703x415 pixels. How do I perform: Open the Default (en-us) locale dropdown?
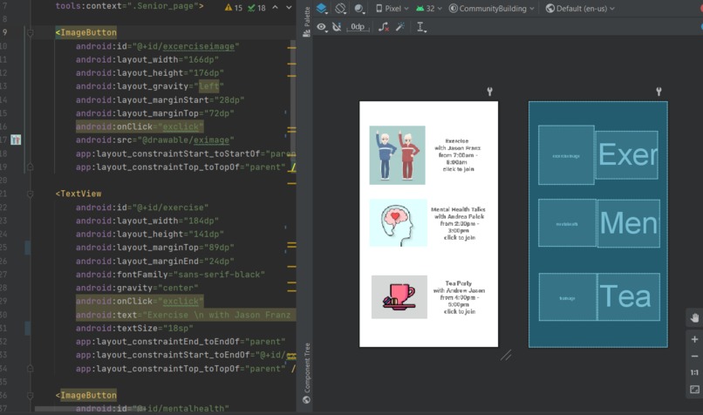(x=580, y=9)
